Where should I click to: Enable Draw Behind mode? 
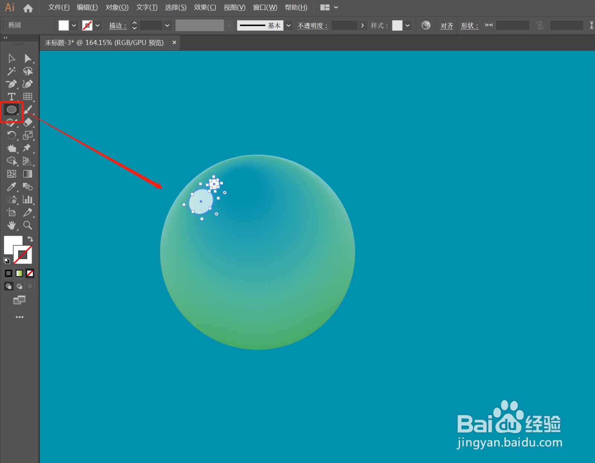19,286
